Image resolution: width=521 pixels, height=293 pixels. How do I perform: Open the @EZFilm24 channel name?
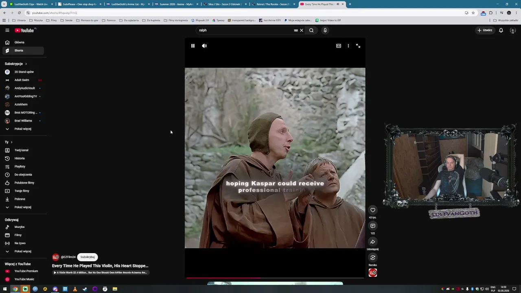68,257
